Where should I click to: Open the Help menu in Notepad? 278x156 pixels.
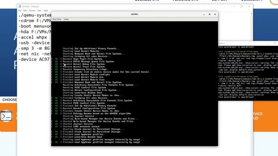[x=46, y=10]
